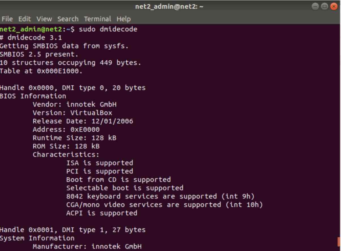341x251 pixels.
Task: Open the Search menu
Action: [68, 19]
